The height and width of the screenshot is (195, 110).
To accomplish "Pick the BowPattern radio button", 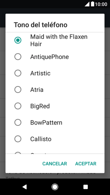I will 18,122.
